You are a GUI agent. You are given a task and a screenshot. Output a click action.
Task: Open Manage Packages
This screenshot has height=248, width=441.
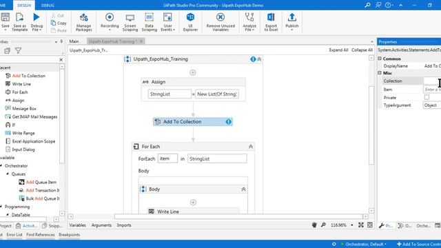[83, 22]
